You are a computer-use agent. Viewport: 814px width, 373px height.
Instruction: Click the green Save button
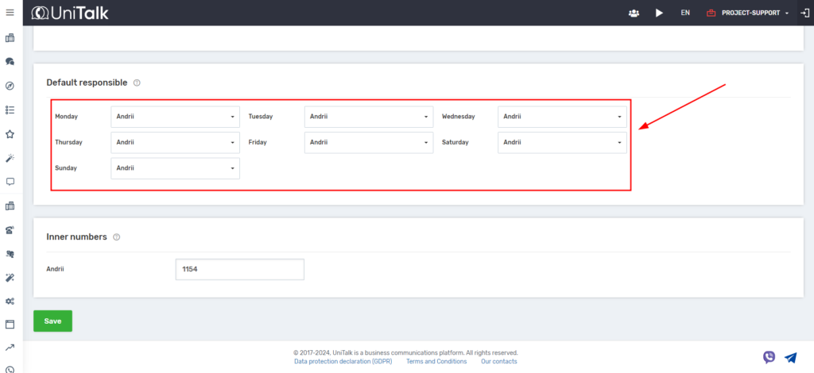pos(52,321)
